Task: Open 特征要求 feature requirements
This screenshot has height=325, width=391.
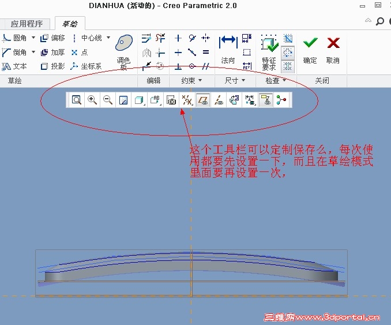Action: 269,53
